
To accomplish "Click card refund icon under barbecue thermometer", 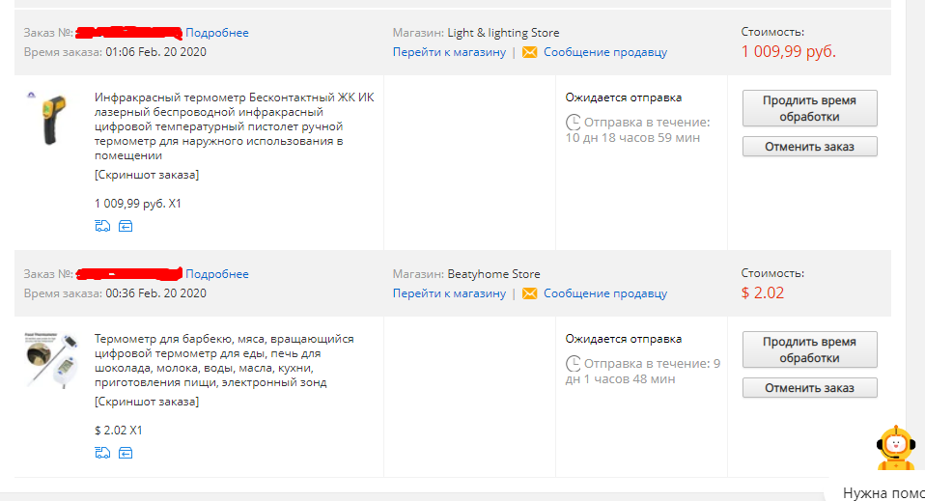I will pyautogui.click(x=126, y=453).
